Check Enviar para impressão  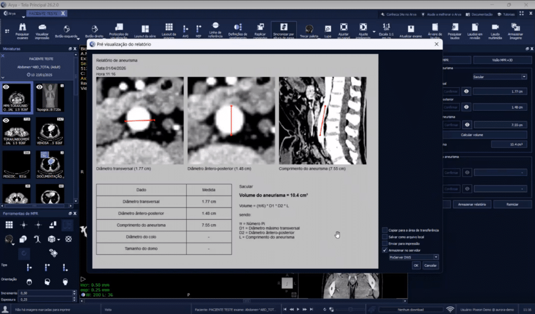point(385,243)
